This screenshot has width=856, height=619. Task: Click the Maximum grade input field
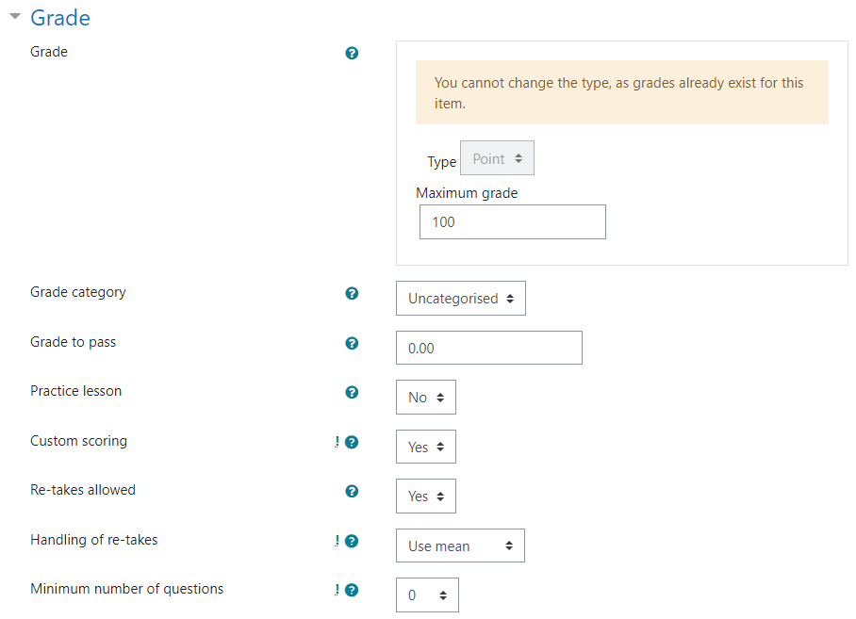point(513,222)
